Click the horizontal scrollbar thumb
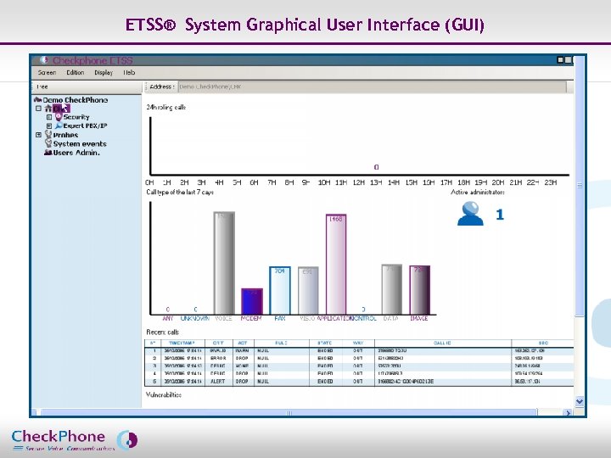The height and width of the screenshot is (458, 611). pos(289,412)
